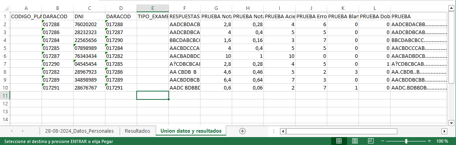Click grade cell 0,46 in column H
456x145 pixels.
click(248, 72)
